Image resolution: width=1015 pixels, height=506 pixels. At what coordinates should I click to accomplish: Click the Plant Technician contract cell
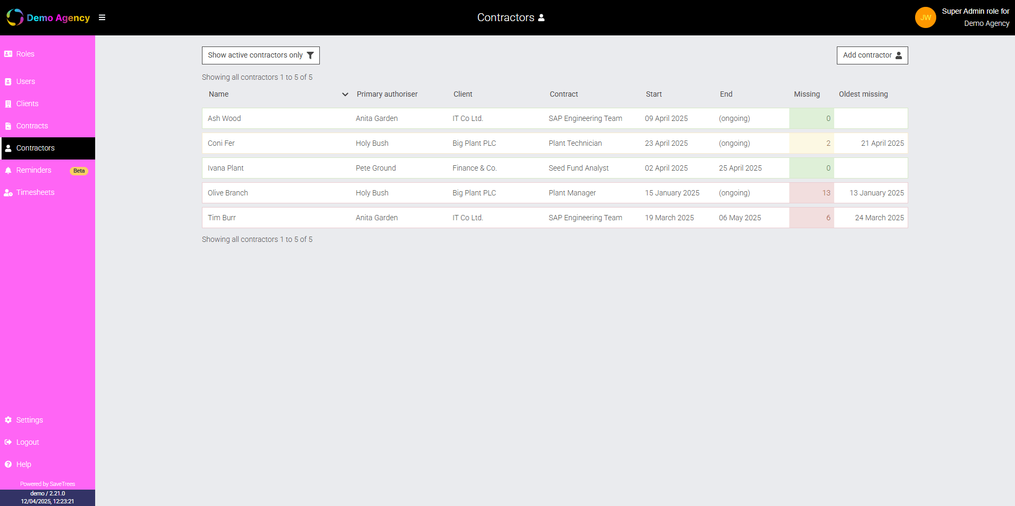(x=575, y=143)
